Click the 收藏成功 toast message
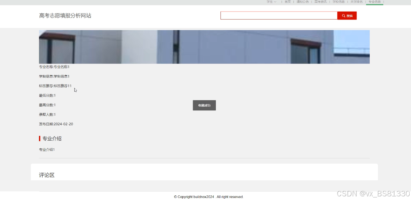This screenshot has height=200, width=411. (204, 105)
